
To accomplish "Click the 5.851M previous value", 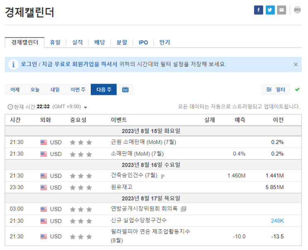I will point(274,187).
